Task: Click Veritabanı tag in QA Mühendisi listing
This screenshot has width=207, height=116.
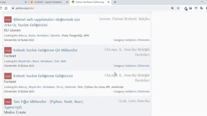Action: 47,61
